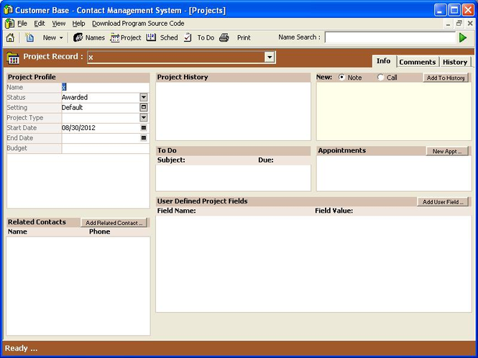
Task: Select the Note radio button
Action: click(x=341, y=78)
